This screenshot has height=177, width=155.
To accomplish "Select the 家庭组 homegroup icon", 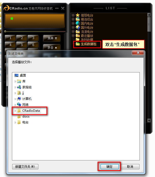I will coord(19,87).
